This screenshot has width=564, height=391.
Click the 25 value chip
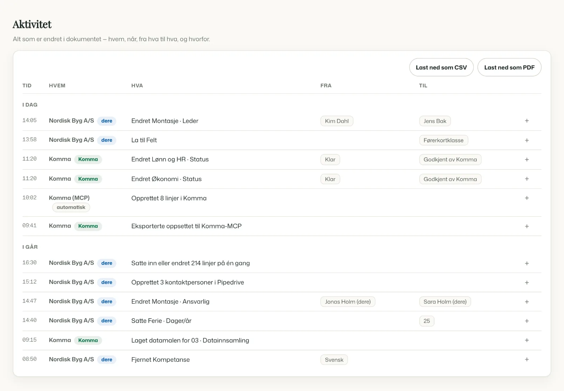(427, 321)
